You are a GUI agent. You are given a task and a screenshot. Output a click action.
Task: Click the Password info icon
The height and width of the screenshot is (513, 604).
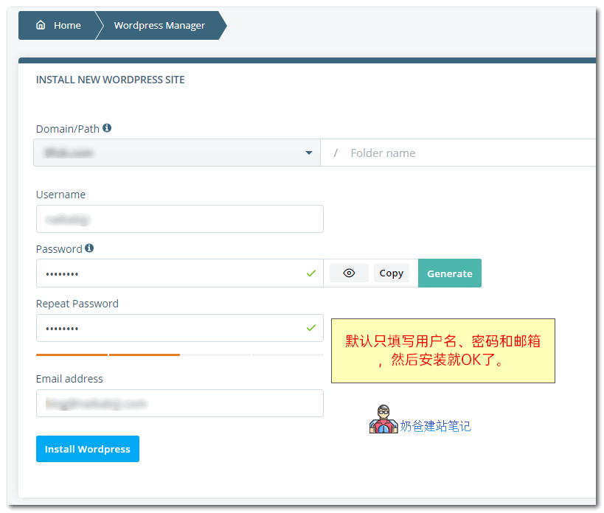pos(89,248)
